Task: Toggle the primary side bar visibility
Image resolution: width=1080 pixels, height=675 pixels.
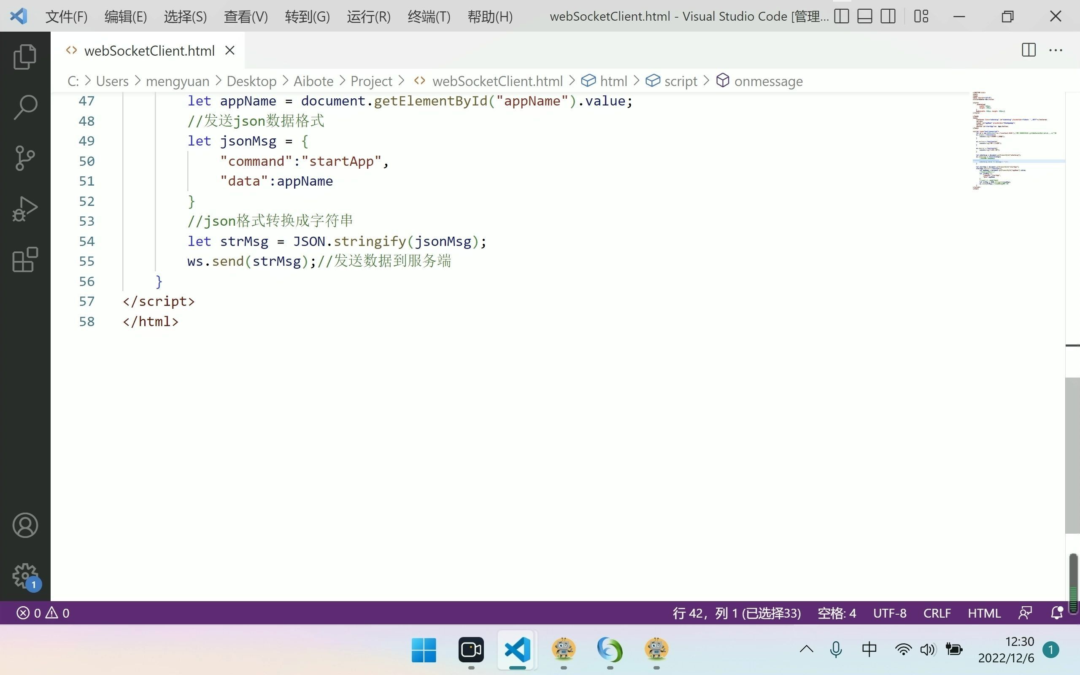Action: tap(841, 16)
